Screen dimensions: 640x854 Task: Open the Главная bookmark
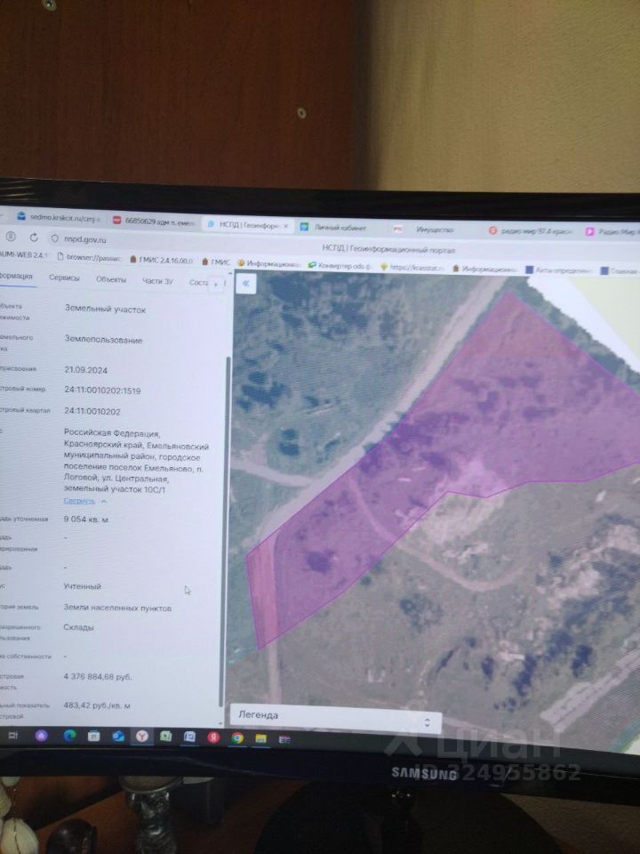620,270
